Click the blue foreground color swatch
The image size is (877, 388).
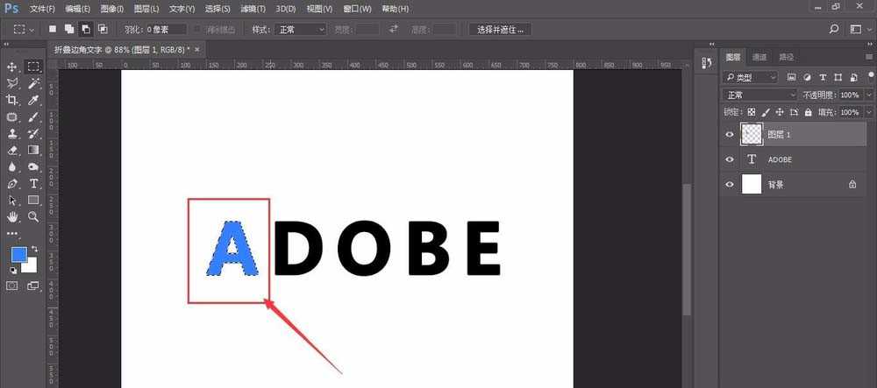(18, 254)
